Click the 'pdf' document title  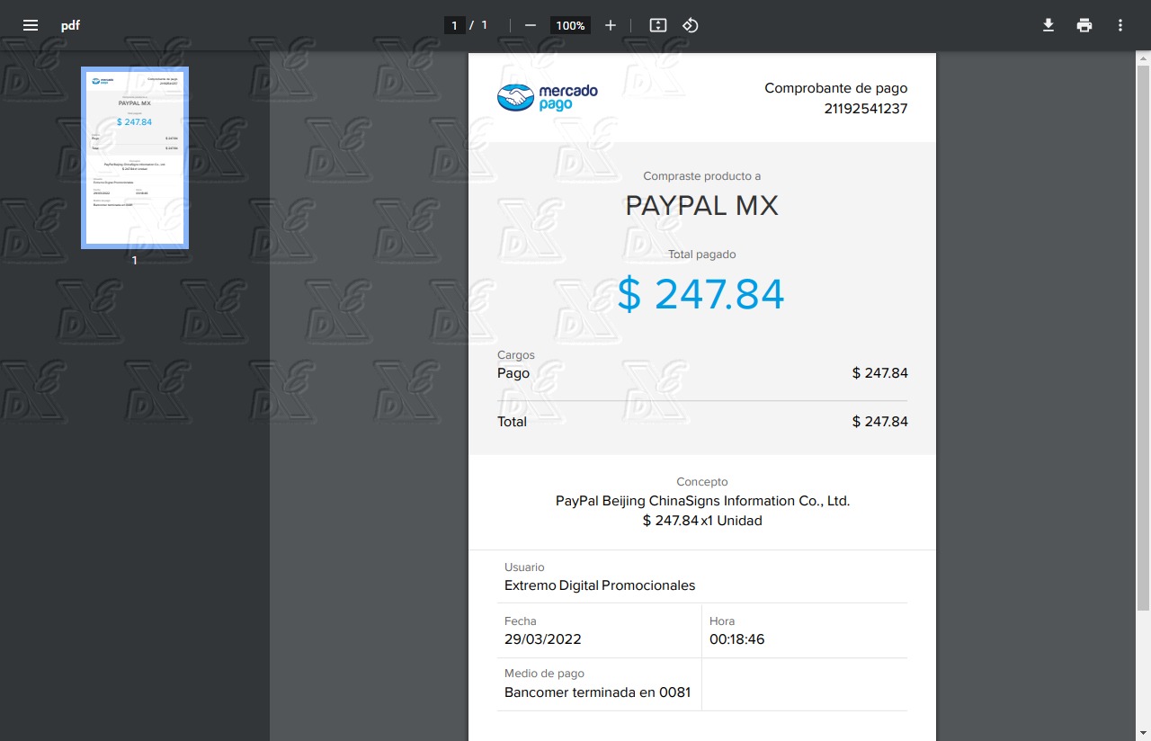click(70, 25)
